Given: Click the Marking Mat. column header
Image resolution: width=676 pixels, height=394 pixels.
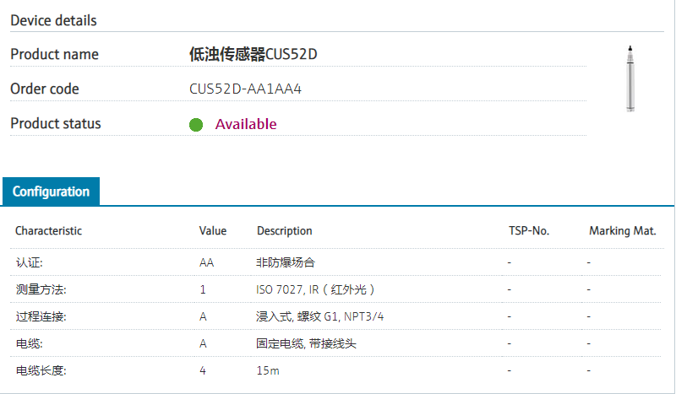Looking at the screenshot, I should [x=623, y=230].
